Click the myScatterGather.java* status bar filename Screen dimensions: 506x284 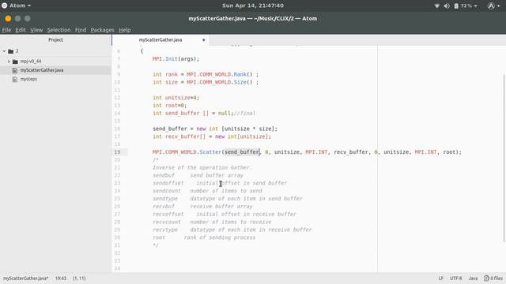(x=26, y=278)
